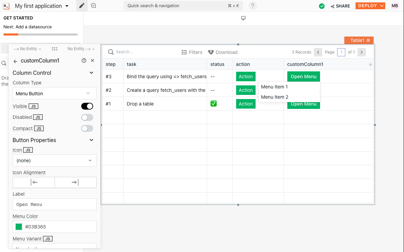Click the Action button in row #3
404x252 pixels.
(x=246, y=76)
